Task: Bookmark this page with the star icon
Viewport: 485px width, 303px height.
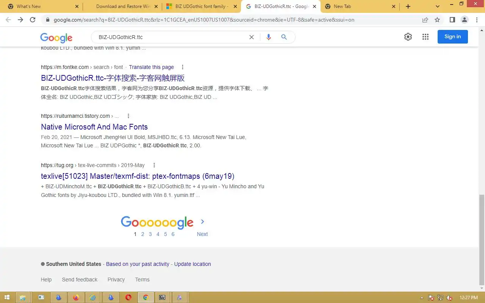Action: point(437,20)
